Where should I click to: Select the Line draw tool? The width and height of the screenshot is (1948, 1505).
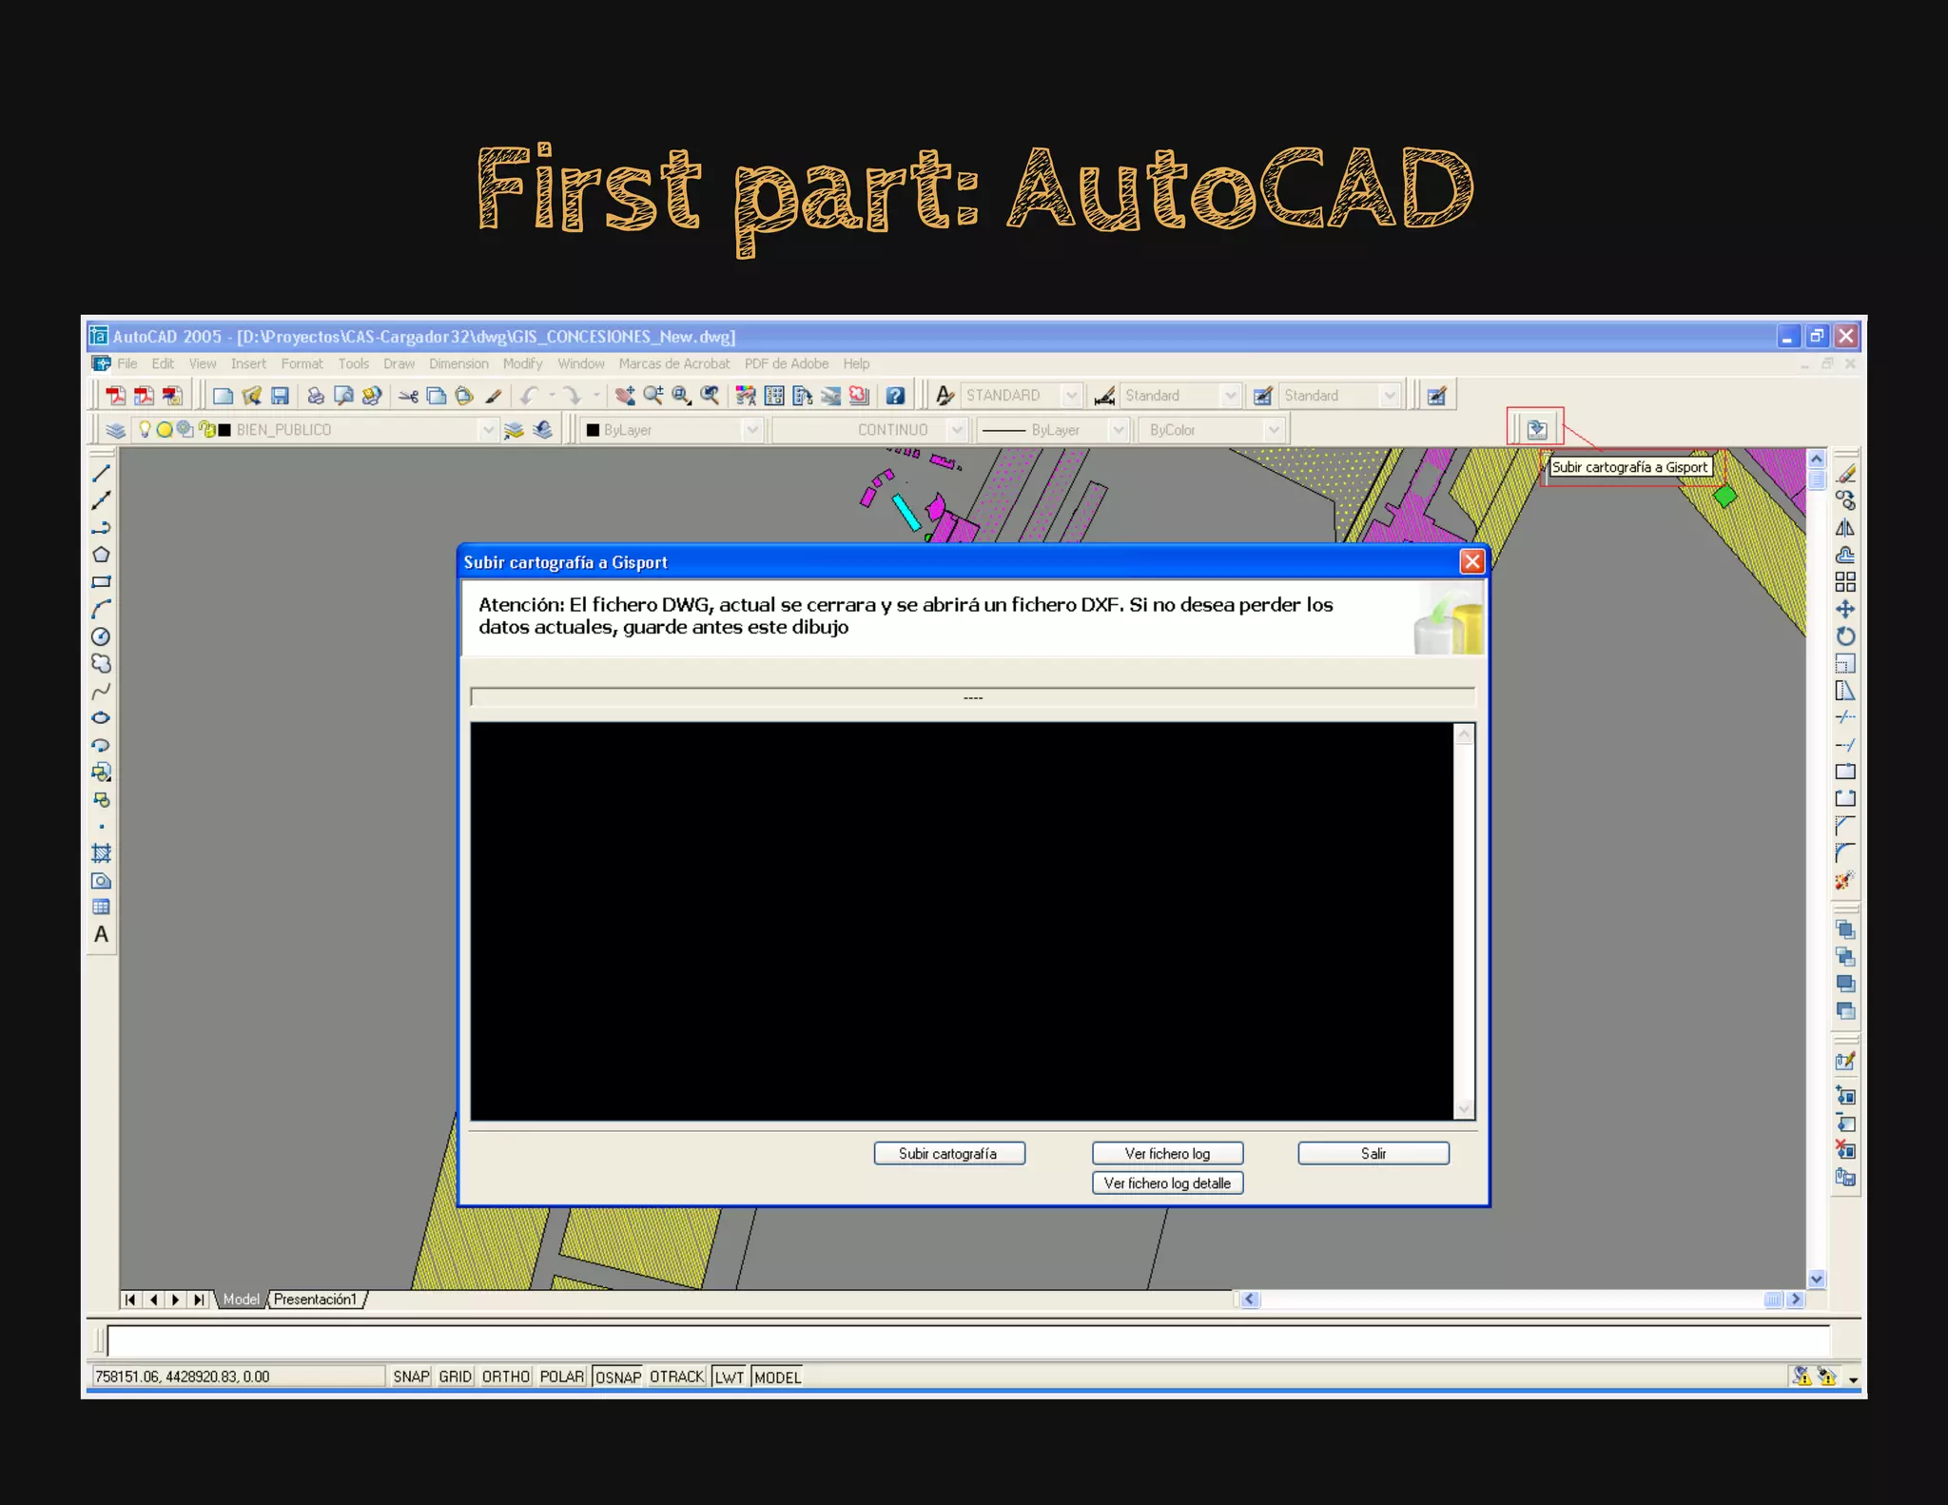point(101,473)
